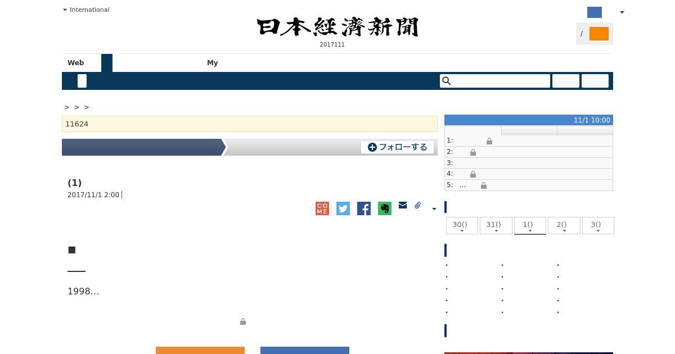The image size is (675, 354).
Task: Click the 11624 notice bar
Action: 250,124
